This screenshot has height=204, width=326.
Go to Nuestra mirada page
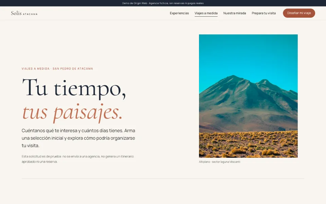235,13
